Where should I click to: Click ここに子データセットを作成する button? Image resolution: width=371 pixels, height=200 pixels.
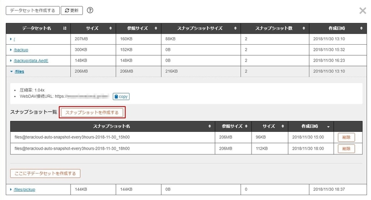[45, 174]
